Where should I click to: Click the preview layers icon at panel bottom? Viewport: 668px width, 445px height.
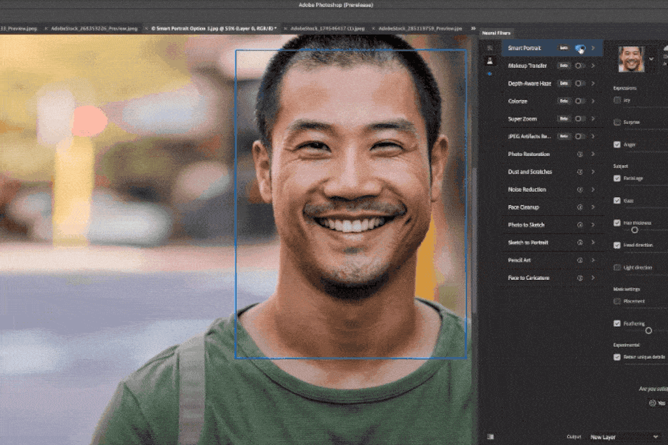[490, 436]
